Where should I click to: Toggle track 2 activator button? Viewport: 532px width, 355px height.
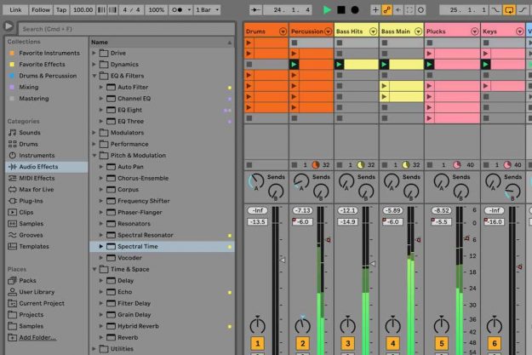point(303,343)
